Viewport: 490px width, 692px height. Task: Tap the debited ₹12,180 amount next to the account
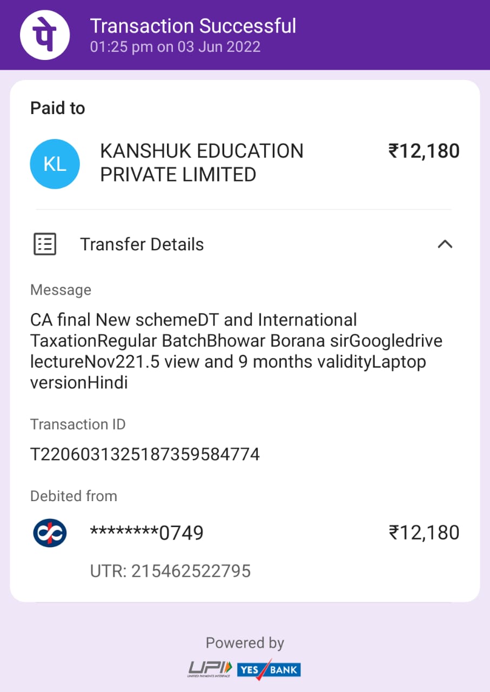[424, 533]
